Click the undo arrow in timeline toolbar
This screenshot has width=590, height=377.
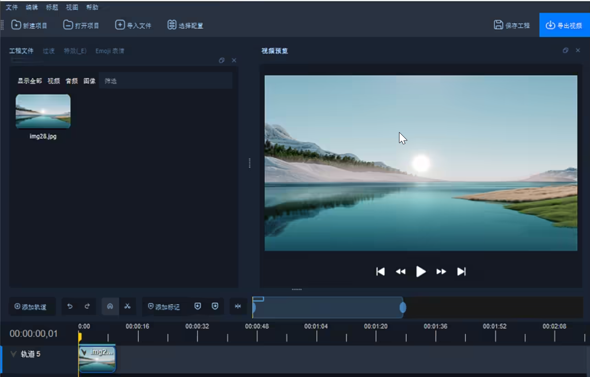70,306
